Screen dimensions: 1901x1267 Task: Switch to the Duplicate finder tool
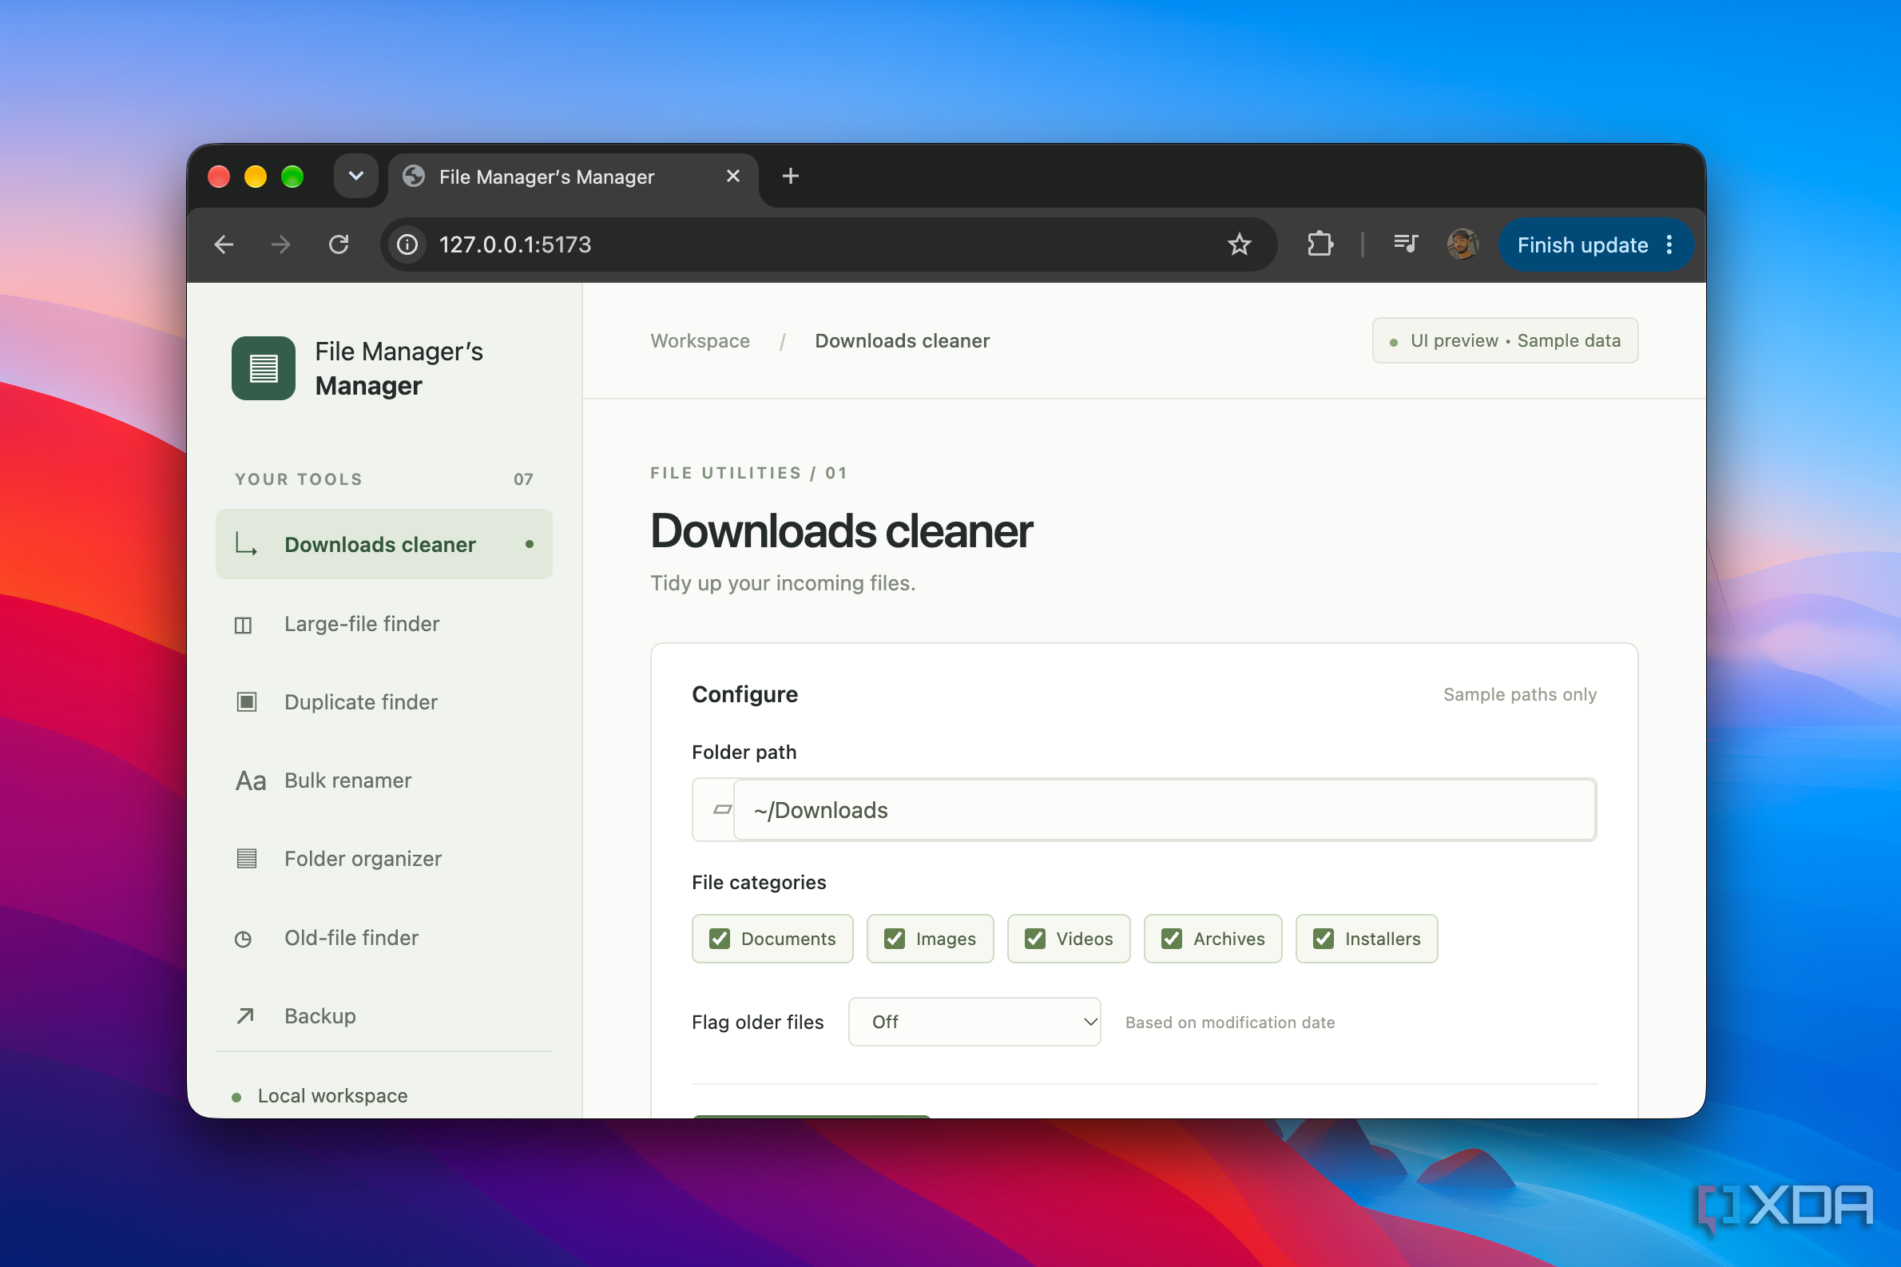click(x=383, y=701)
